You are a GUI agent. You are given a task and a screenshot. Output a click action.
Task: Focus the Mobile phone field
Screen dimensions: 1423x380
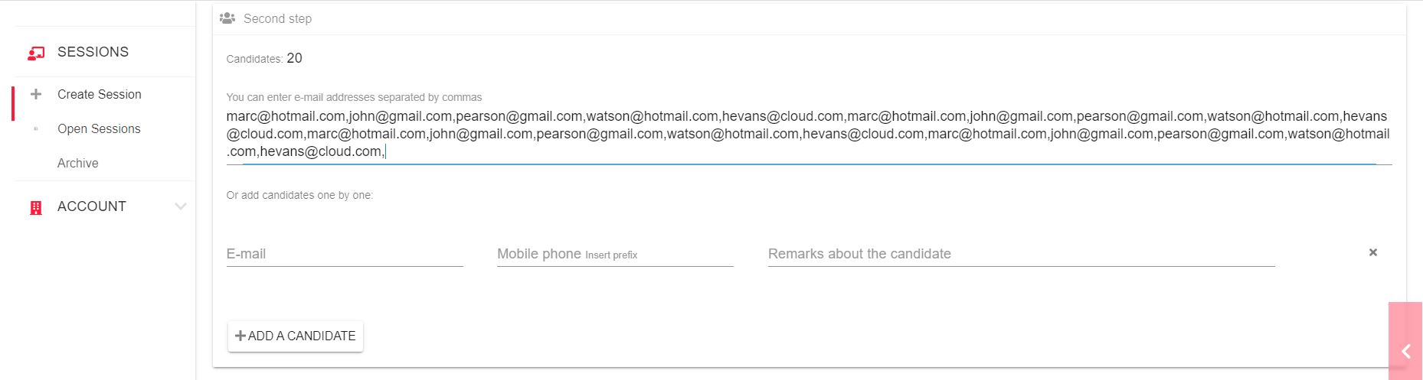(615, 254)
